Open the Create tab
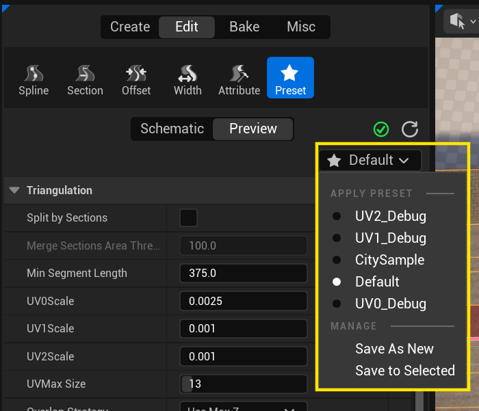This screenshot has width=479, height=411. point(130,27)
